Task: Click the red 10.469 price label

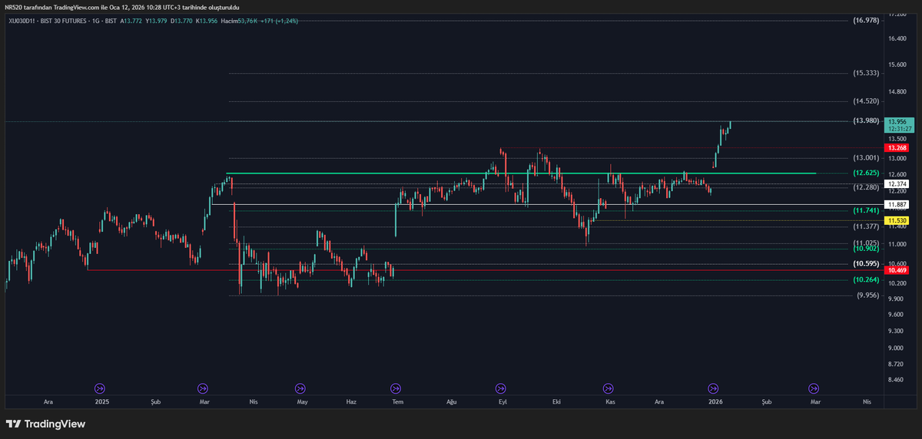Action: (x=896, y=270)
